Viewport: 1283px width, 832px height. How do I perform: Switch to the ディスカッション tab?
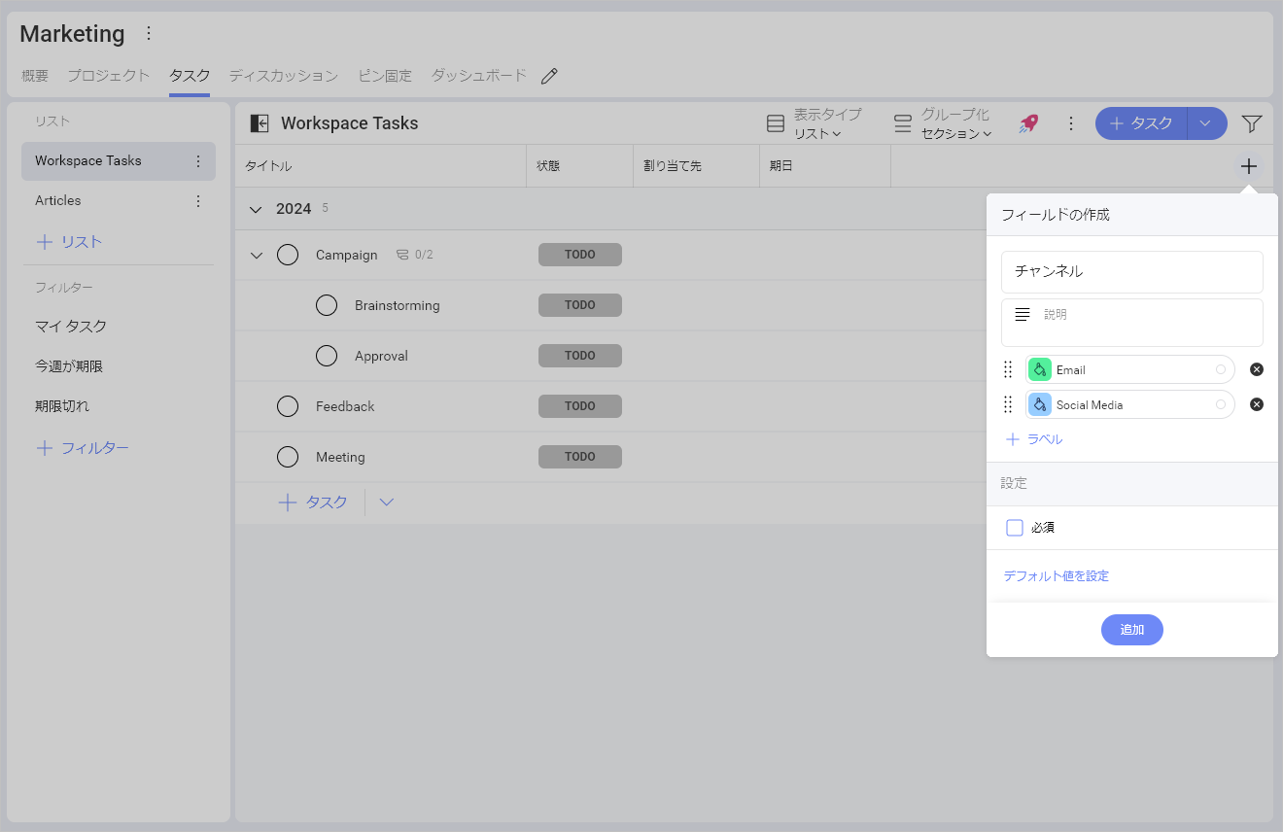(284, 76)
